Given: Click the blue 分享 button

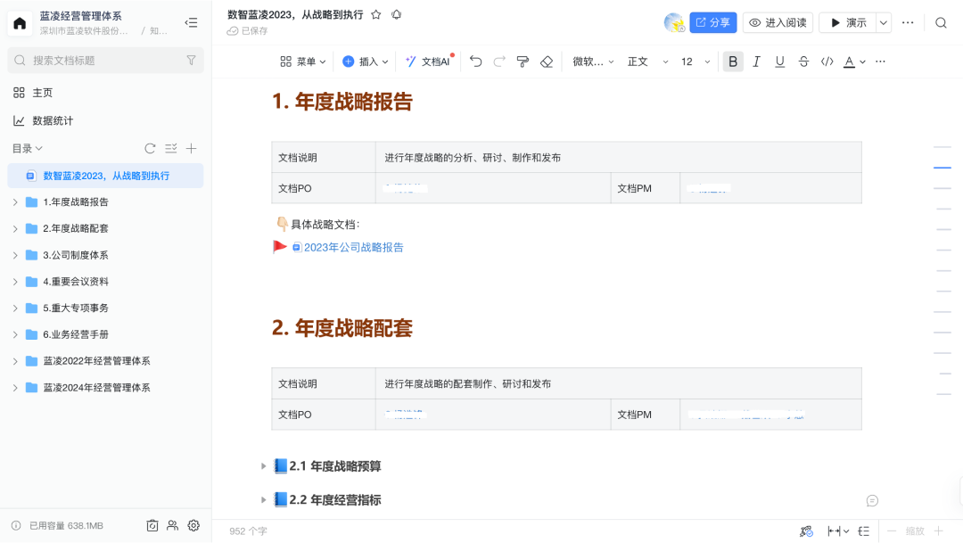Looking at the screenshot, I should pyautogui.click(x=712, y=22).
